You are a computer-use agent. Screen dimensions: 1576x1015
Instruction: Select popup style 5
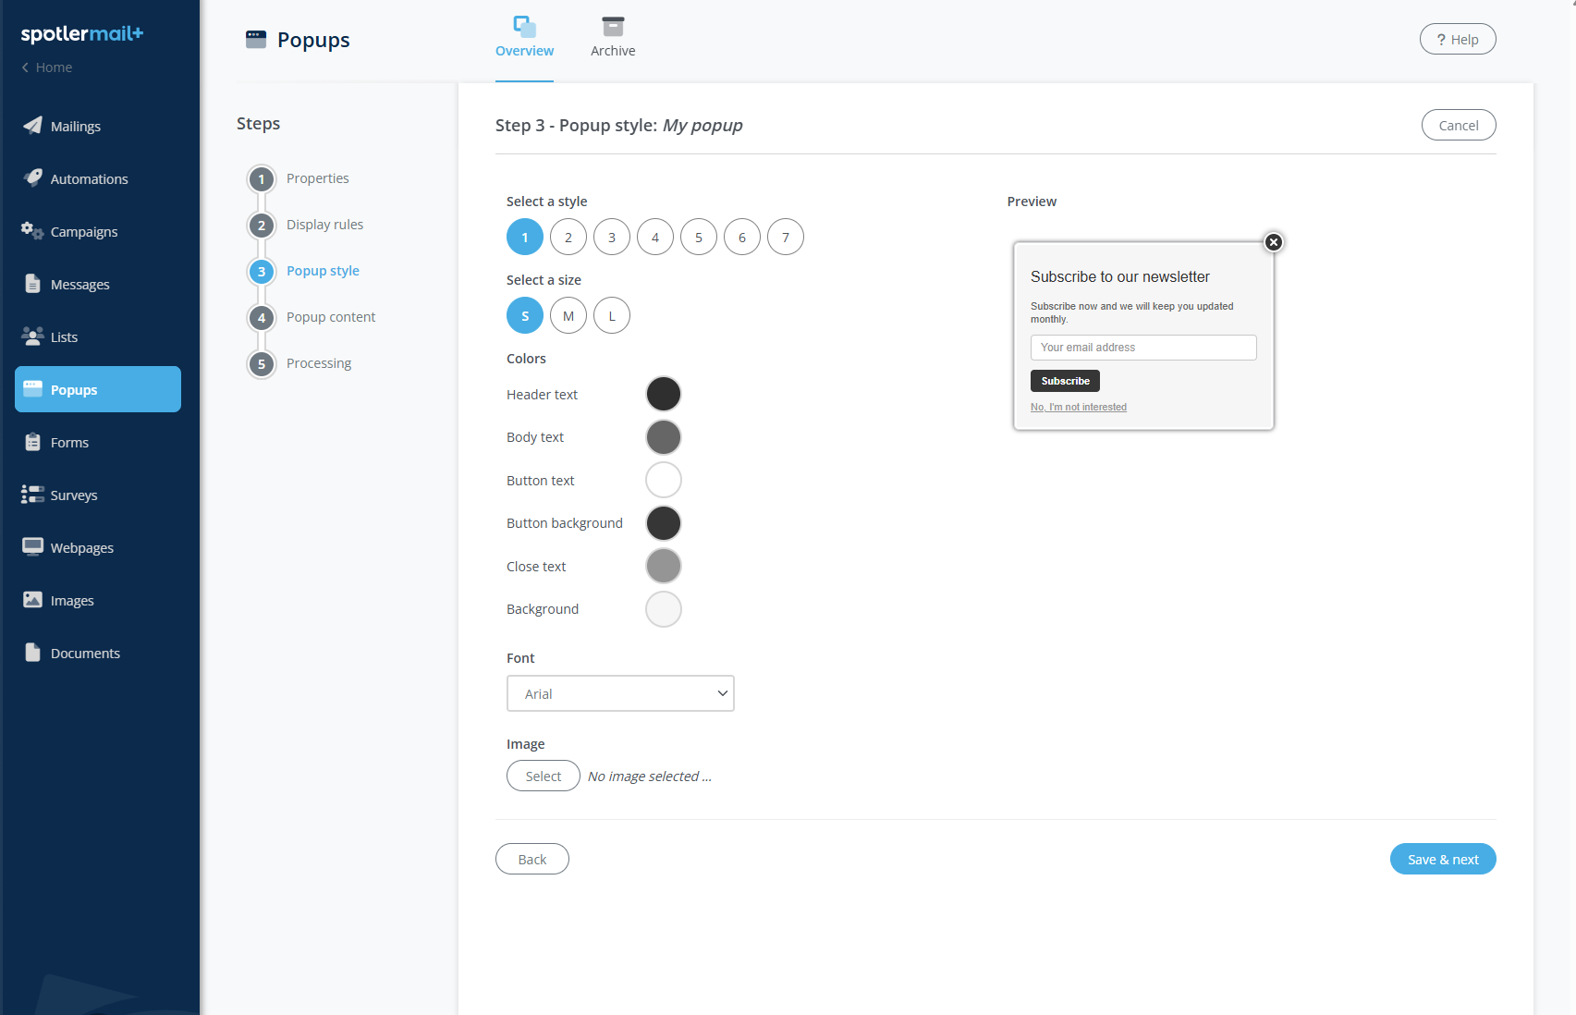click(699, 238)
